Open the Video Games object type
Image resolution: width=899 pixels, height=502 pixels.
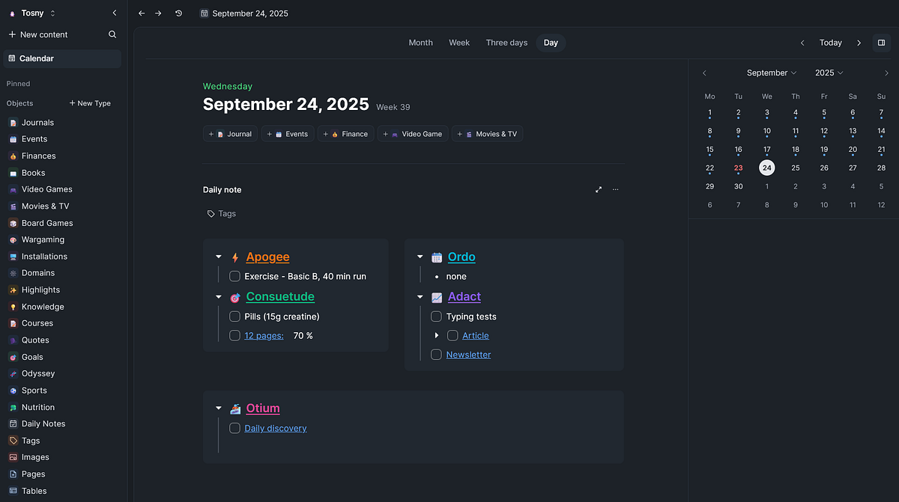coord(46,189)
